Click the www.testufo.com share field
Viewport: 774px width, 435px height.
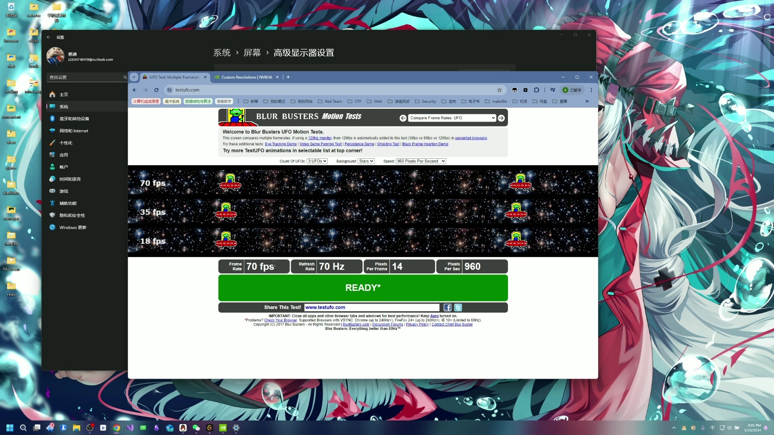pos(372,307)
